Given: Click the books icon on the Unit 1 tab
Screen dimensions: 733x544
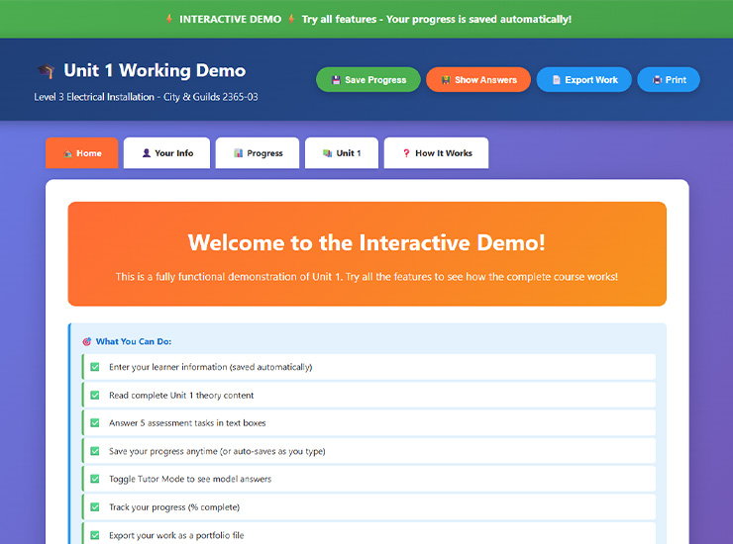Looking at the screenshot, I should click(327, 153).
